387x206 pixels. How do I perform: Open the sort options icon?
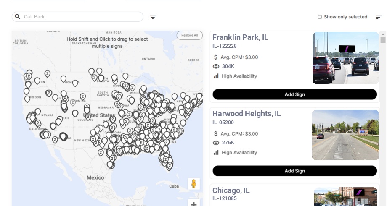click(379, 17)
